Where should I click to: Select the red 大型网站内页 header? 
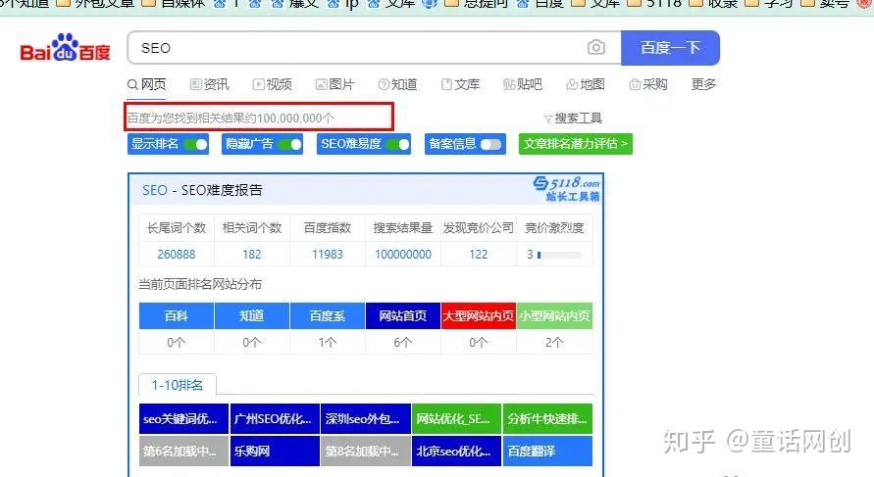(x=479, y=315)
